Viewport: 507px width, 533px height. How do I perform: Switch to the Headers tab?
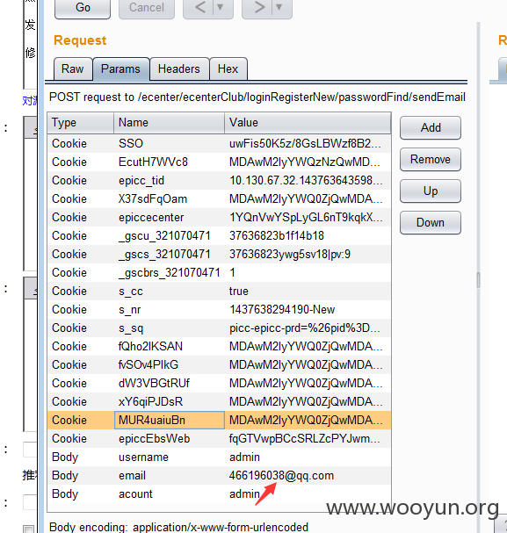coord(179,69)
